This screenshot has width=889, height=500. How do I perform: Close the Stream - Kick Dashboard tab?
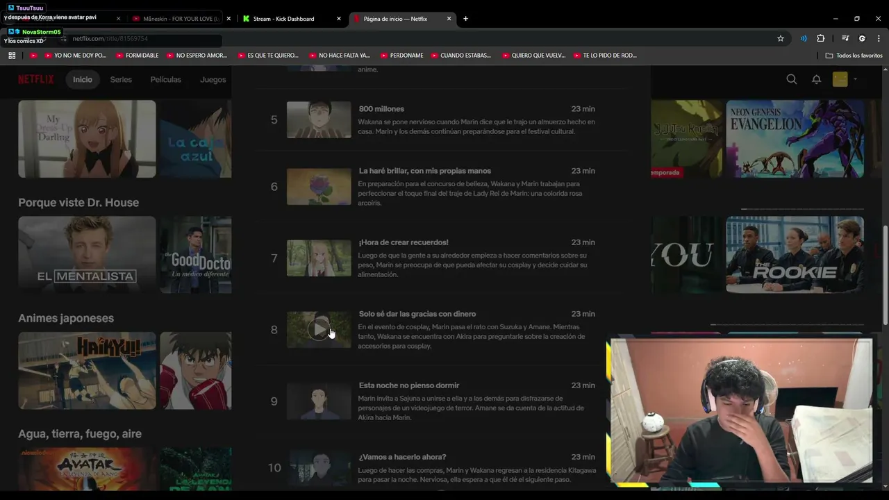[339, 19]
